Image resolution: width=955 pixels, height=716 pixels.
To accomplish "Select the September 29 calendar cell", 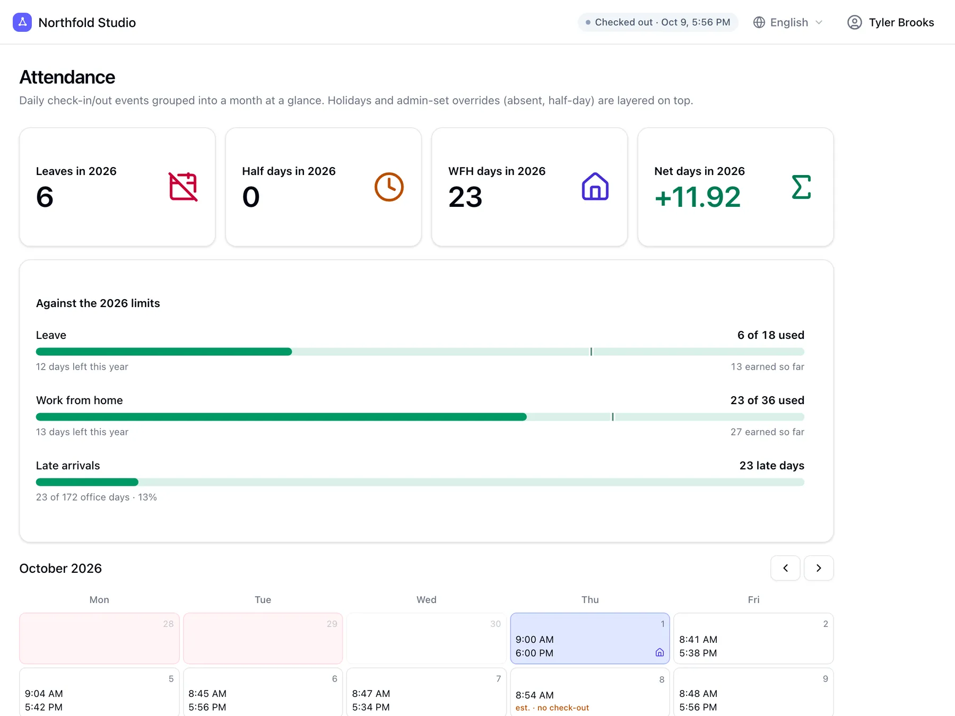I will click(x=263, y=639).
